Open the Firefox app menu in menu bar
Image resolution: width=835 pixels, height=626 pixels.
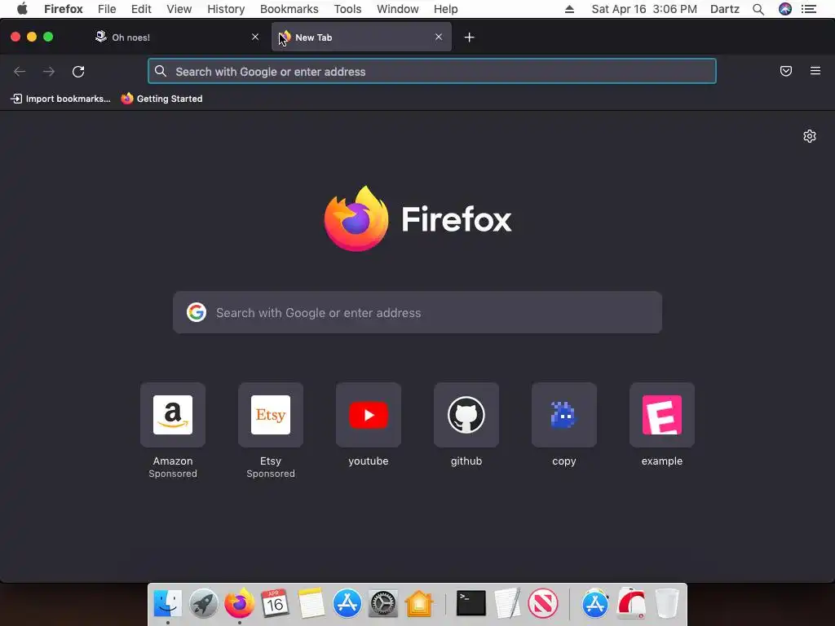pos(64,9)
